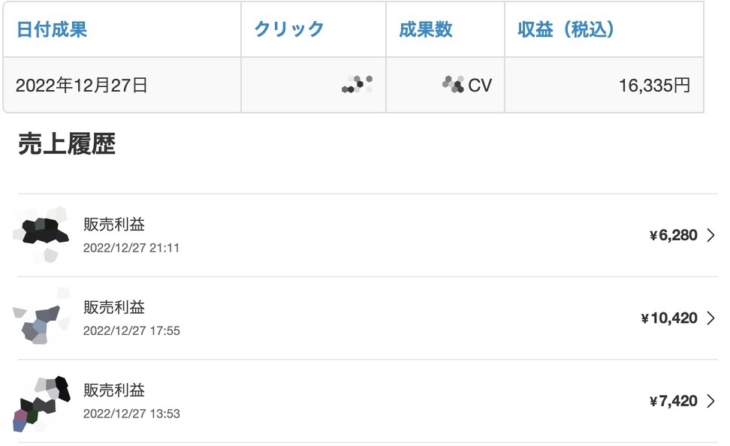Screen dimensions: 730x446
Task: Click blurred thumbnail of the 21:11 sale
Action: [x=41, y=235]
